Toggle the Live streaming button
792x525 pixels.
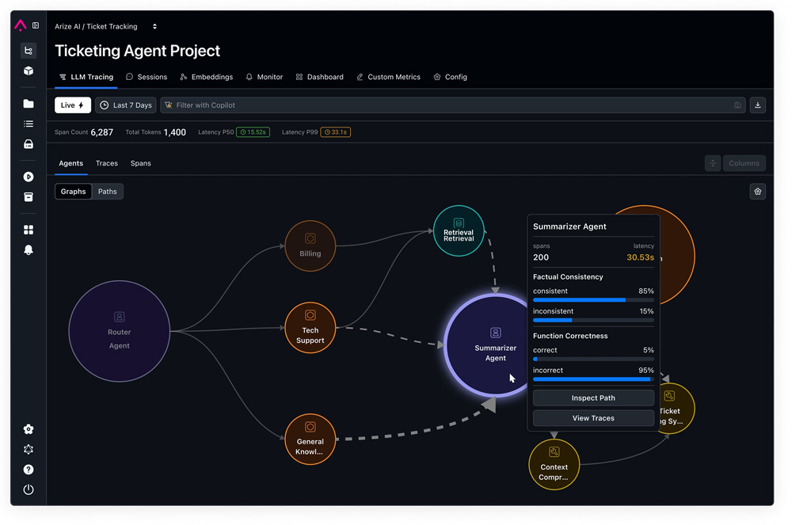click(x=72, y=105)
